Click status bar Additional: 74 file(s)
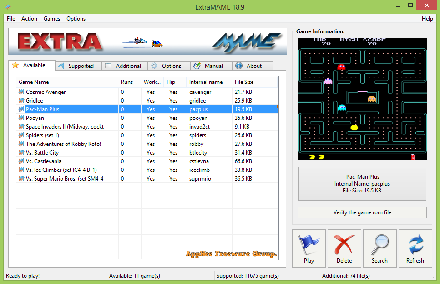 pyautogui.click(x=346, y=275)
